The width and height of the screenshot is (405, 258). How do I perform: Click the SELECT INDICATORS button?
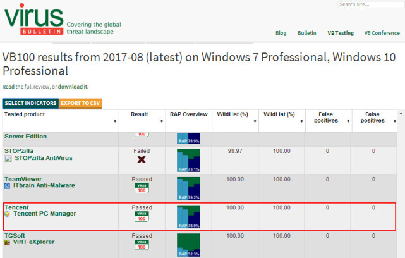(30, 103)
